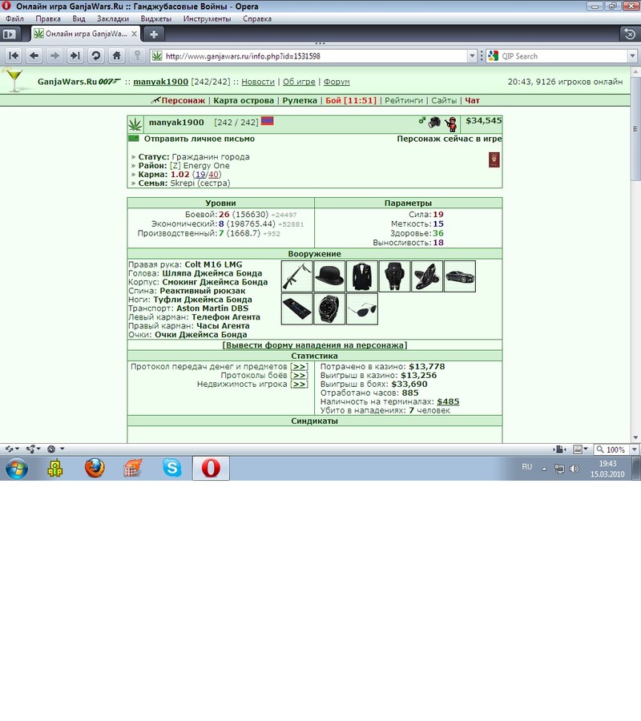The height and width of the screenshot is (721, 641).
Task: Click the passport icon in profile box
Action: [x=494, y=160]
